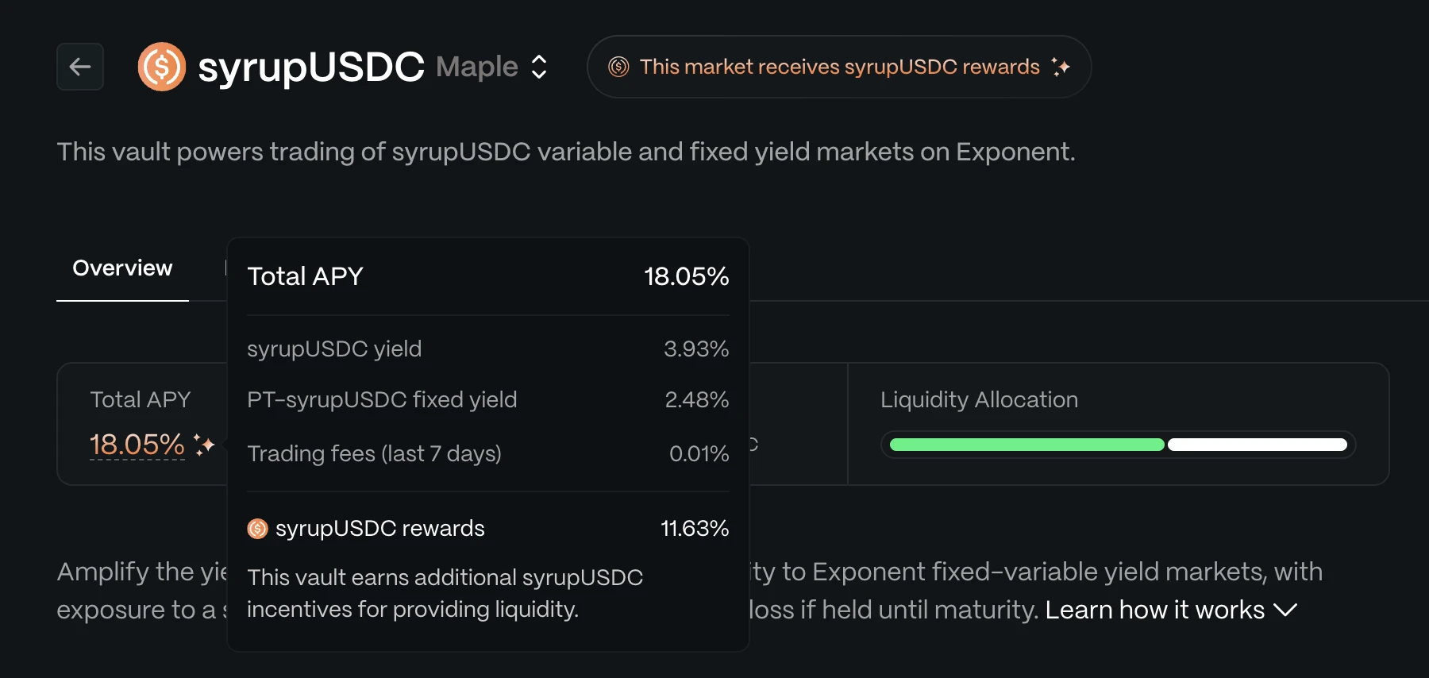Click the PT-syrupUSDC fixed yield row
1429x678 pixels.
(x=487, y=399)
